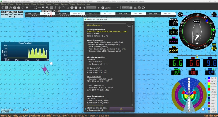This screenshot has height=117, width=218.
Task: Click the grib file name link
Action: (107, 32)
